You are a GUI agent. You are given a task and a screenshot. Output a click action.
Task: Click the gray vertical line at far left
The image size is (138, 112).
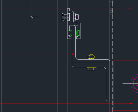click(2, 56)
